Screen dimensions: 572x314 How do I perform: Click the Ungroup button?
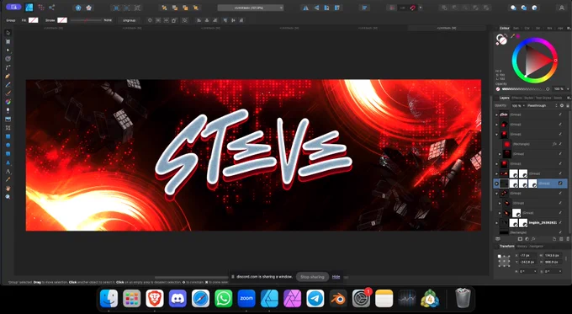(x=130, y=20)
